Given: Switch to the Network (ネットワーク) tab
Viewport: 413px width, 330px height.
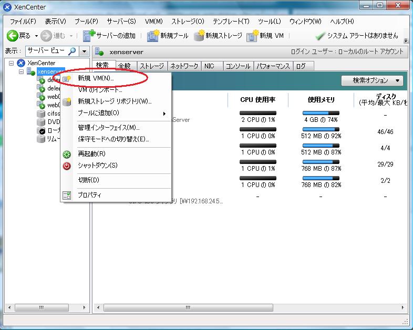Looking at the screenshot, I should pos(184,66).
